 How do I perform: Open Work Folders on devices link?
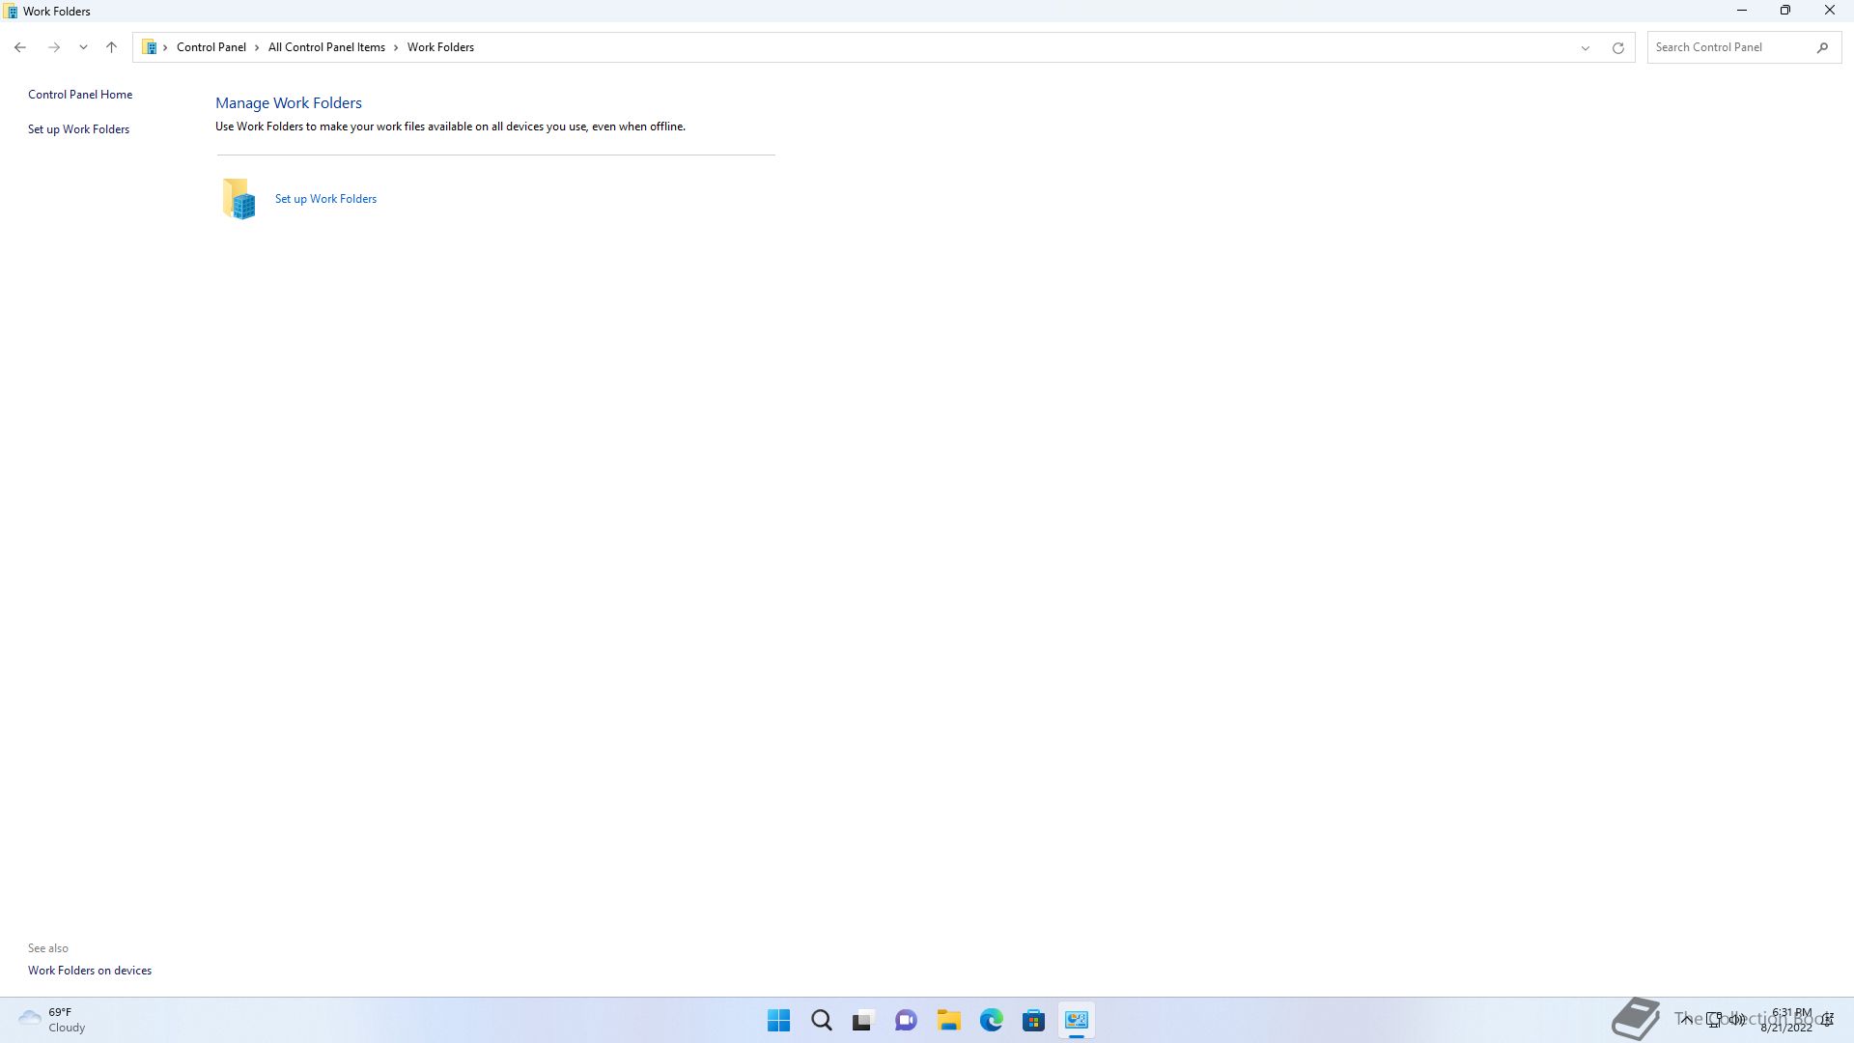(x=90, y=971)
